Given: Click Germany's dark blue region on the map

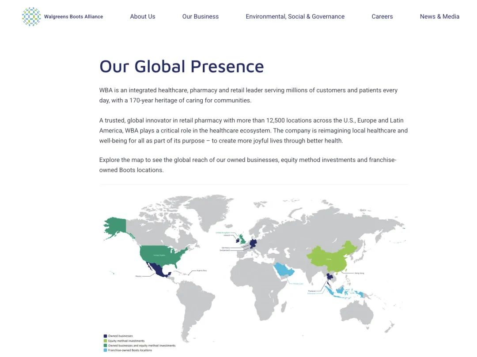Looking at the screenshot, I should (x=253, y=243).
